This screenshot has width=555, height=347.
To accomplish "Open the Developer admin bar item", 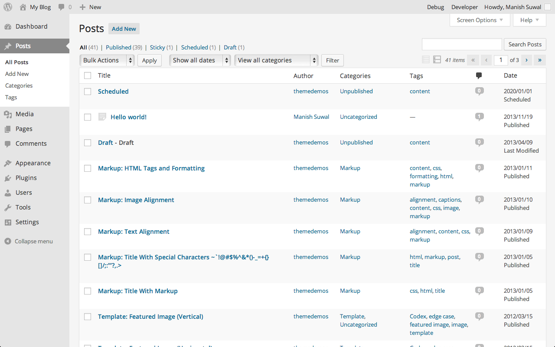I will tap(464, 7).
